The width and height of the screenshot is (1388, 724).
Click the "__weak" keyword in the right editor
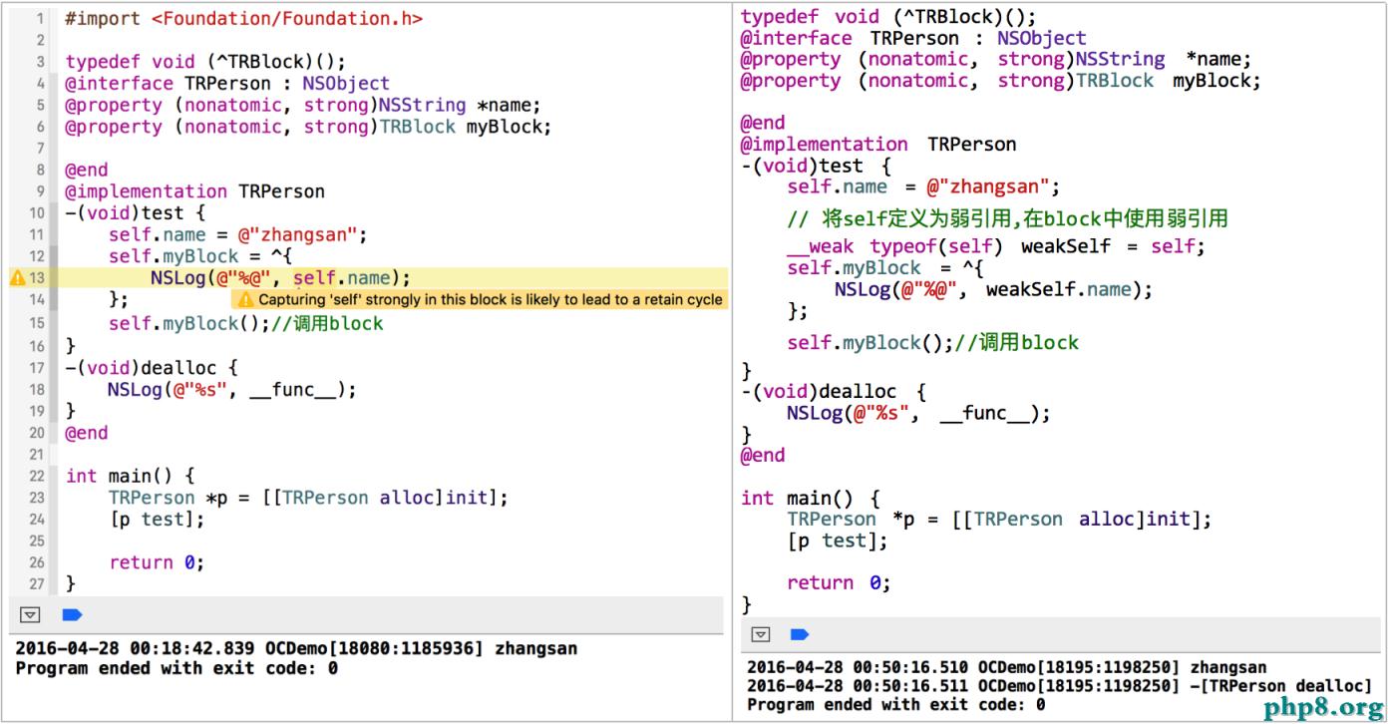(x=823, y=245)
